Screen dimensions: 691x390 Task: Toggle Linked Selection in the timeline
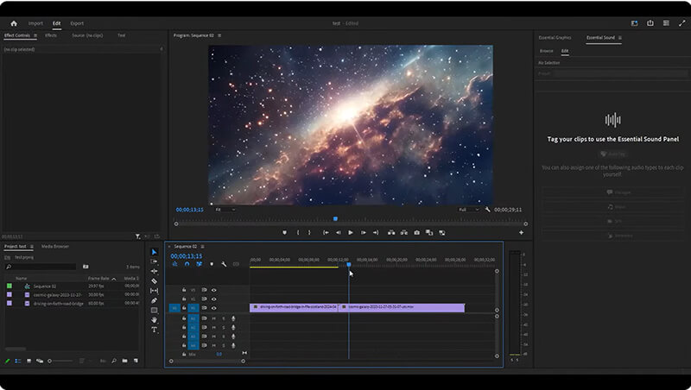click(200, 264)
